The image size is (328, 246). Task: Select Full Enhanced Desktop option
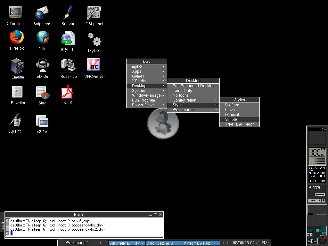(193, 86)
